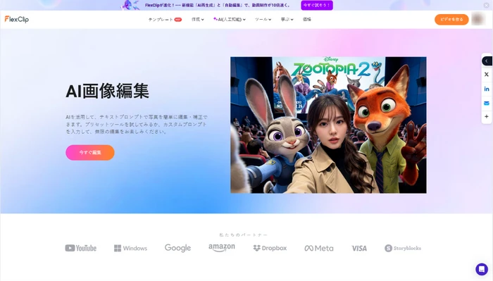Click the HOT badge beside テンプレート
The width and height of the screenshot is (493, 281).
pyautogui.click(x=178, y=20)
